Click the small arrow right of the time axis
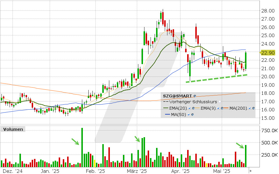279x174 pixels. (250, 171)
